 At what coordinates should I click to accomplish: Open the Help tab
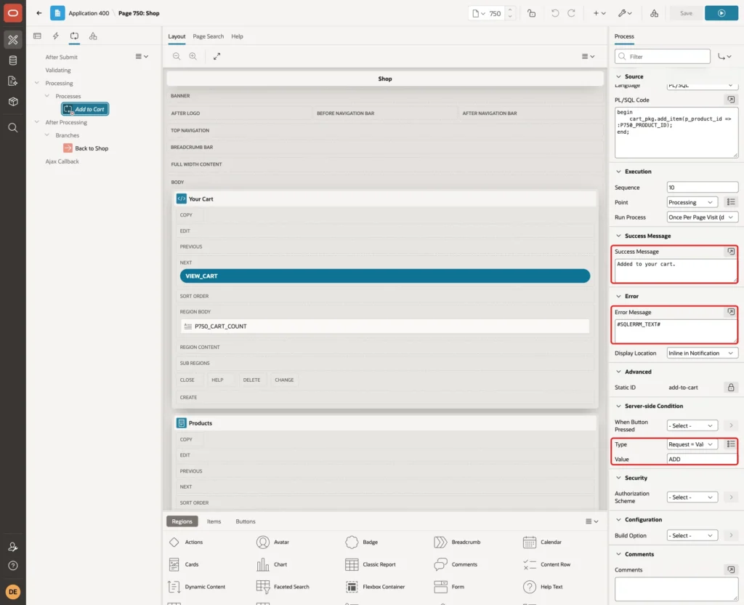click(x=237, y=36)
